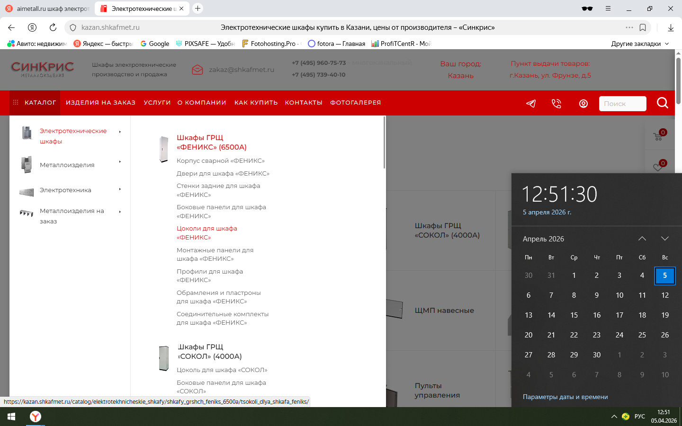The width and height of the screenshot is (682, 426).
Task: Open the КАТАЛОГ menu
Action: [35, 103]
